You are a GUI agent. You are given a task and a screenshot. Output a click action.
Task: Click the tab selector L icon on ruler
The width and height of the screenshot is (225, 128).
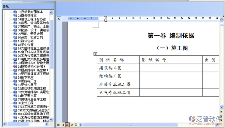click(59, 18)
